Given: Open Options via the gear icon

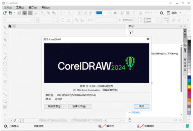Looking at the screenshot, I should [161, 13].
